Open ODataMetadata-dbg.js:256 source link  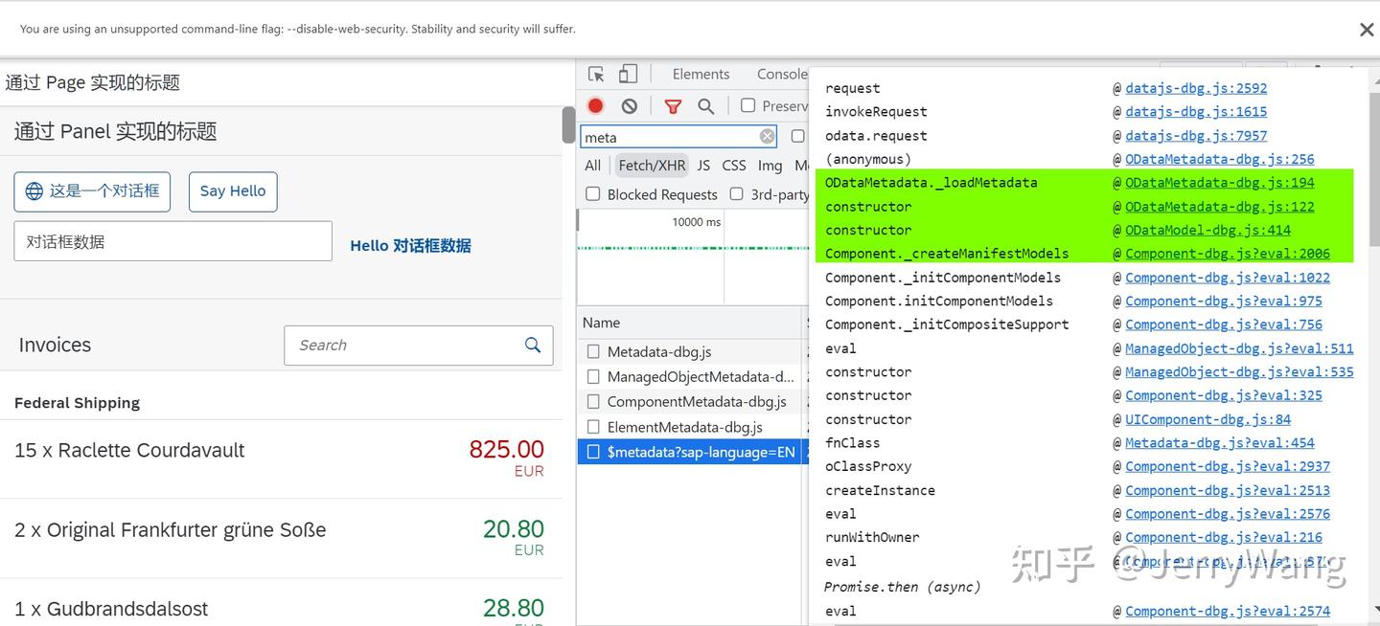pyautogui.click(x=1220, y=159)
